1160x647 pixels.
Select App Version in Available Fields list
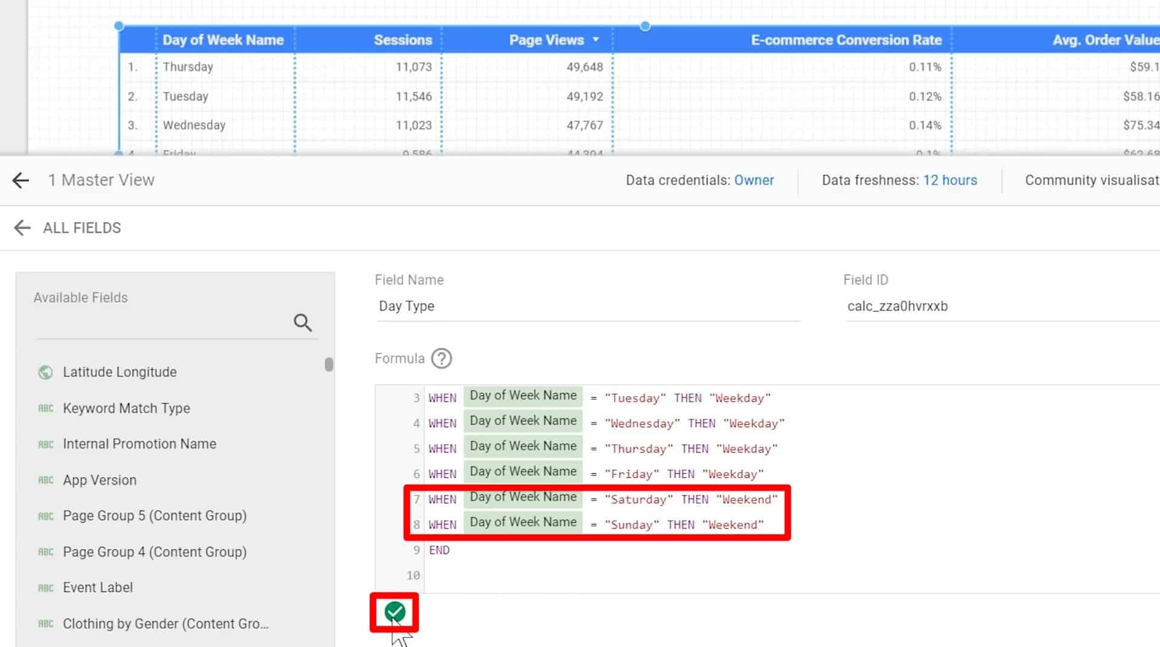[99, 480]
